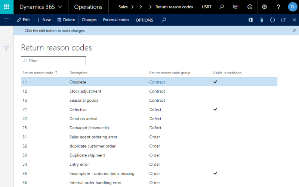Screen dimensions: 299x187
Task: Open the OPTIONS tab
Action: (x=144, y=20)
